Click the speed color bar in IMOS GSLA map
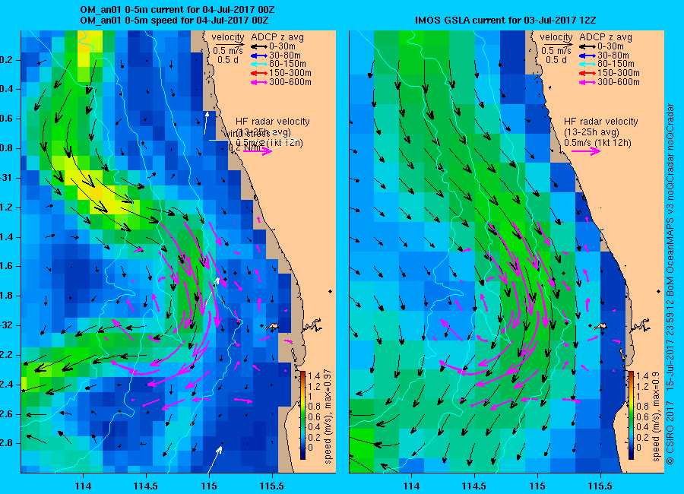The image size is (684, 494). pos(631,415)
